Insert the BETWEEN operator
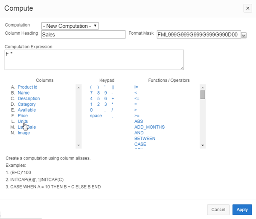The image size is (256, 219). click(145, 139)
